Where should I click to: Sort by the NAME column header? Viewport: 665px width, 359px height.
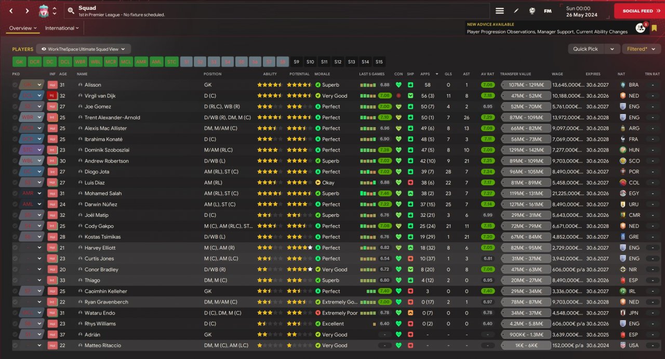pyautogui.click(x=82, y=74)
